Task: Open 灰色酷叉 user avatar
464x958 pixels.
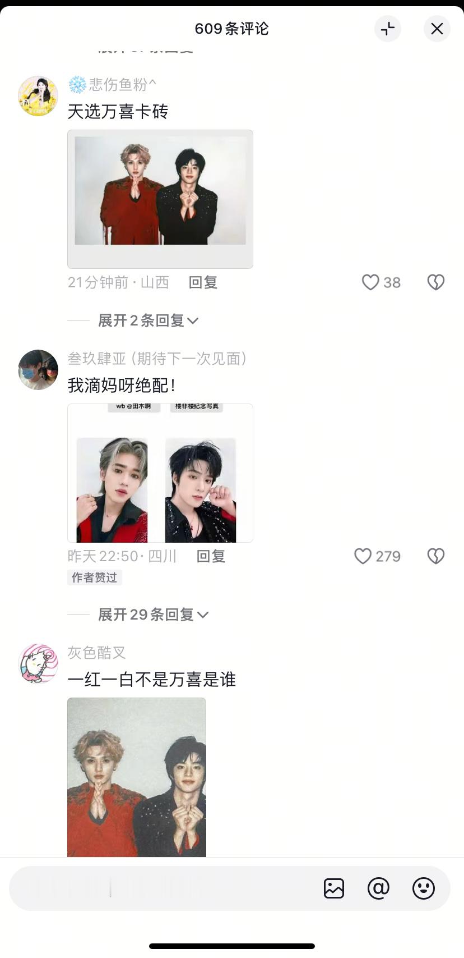Action: [x=38, y=664]
